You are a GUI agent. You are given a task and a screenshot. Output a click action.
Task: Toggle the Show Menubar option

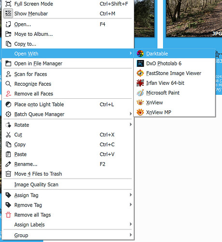(x=68, y=14)
